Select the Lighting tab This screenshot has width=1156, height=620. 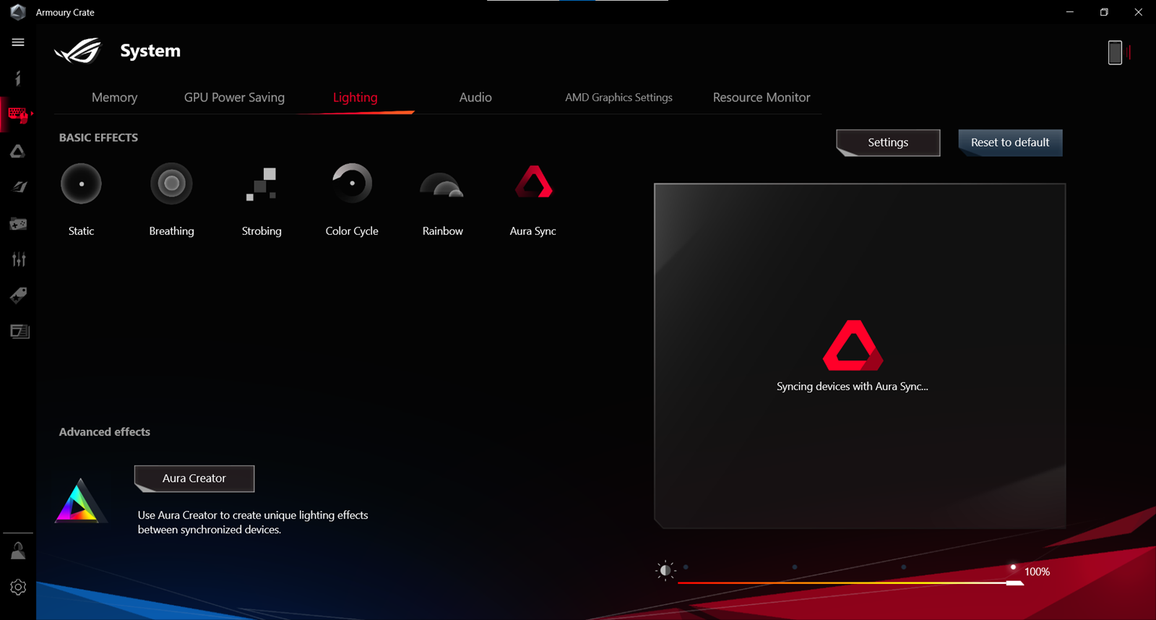[x=355, y=98]
